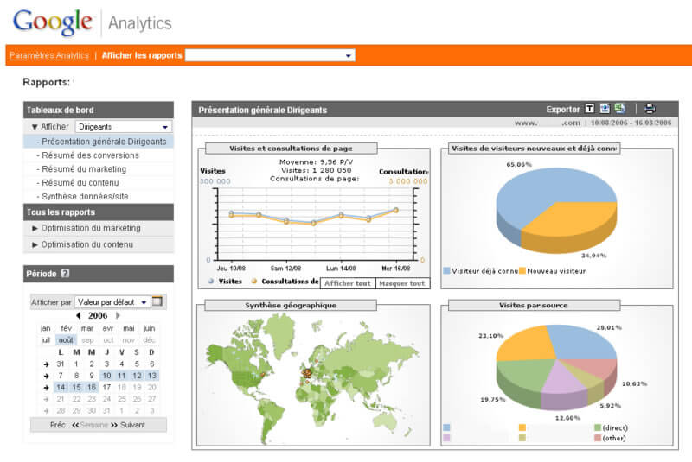Click the Masquer tout button
This screenshot has height=462, width=692.
402,283
